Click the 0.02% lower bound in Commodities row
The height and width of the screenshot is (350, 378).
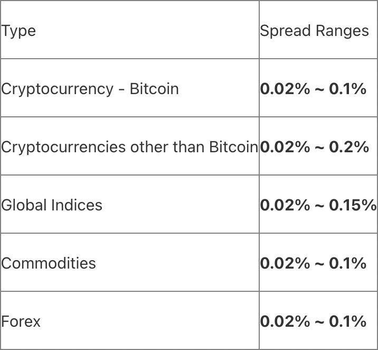pos(285,263)
